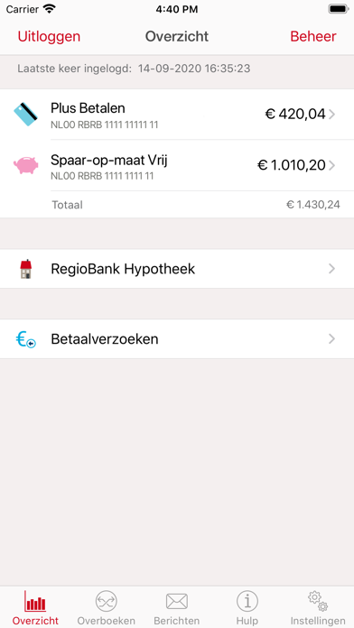
Task: Tap the blue bank card icon
Action: (25, 115)
